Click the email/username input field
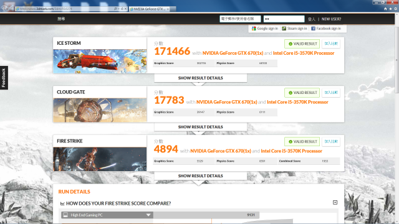The image size is (399, 224). click(240, 19)
